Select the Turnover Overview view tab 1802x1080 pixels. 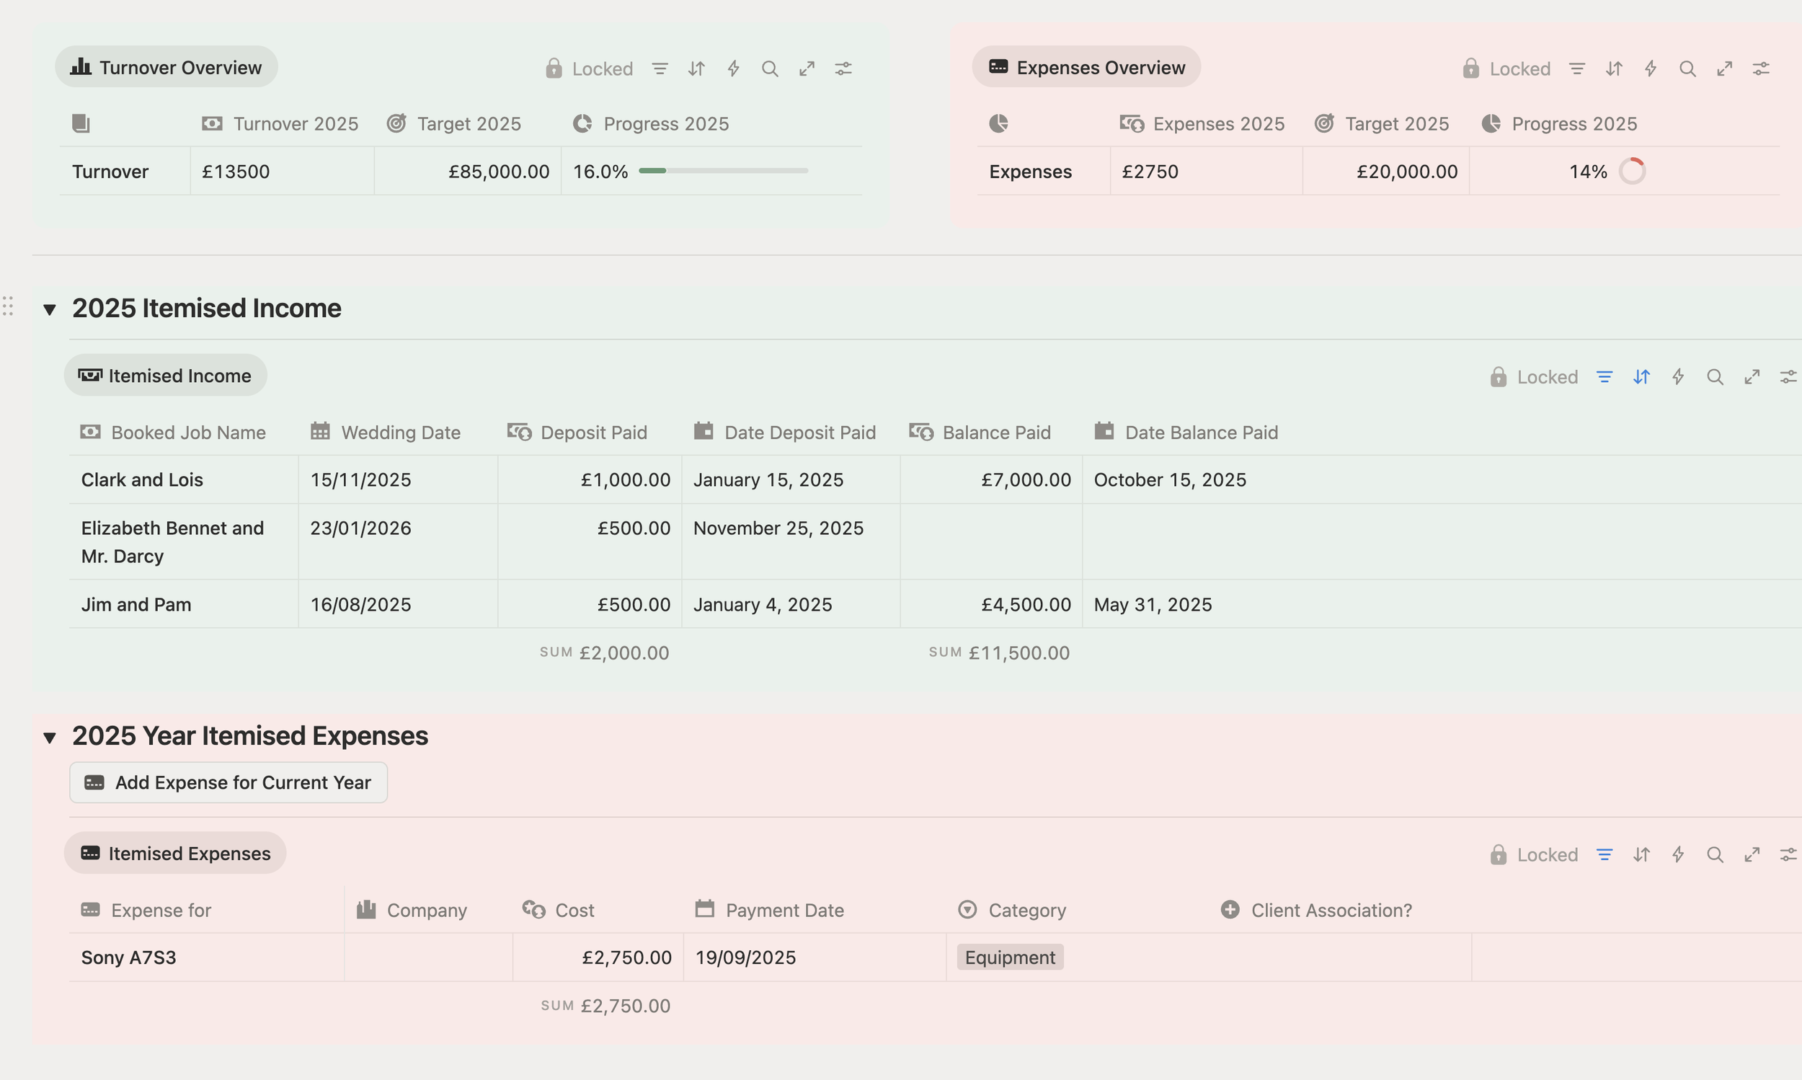166,67
